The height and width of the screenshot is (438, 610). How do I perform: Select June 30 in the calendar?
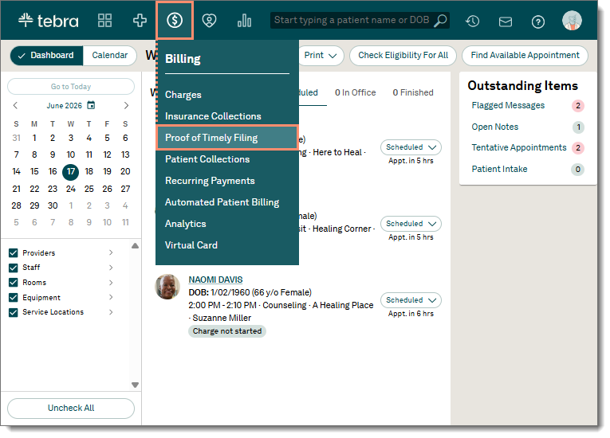click(53, 206)
